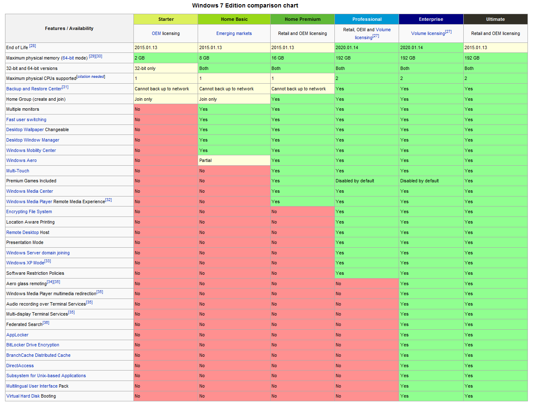This screenshot has height=408, width=535.
Task: Follow the 64-bit link in memory row
Action: click(x=69, y=58)
